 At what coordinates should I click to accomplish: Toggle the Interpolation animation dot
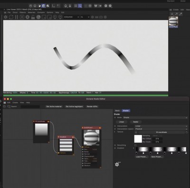click(115, 126)
